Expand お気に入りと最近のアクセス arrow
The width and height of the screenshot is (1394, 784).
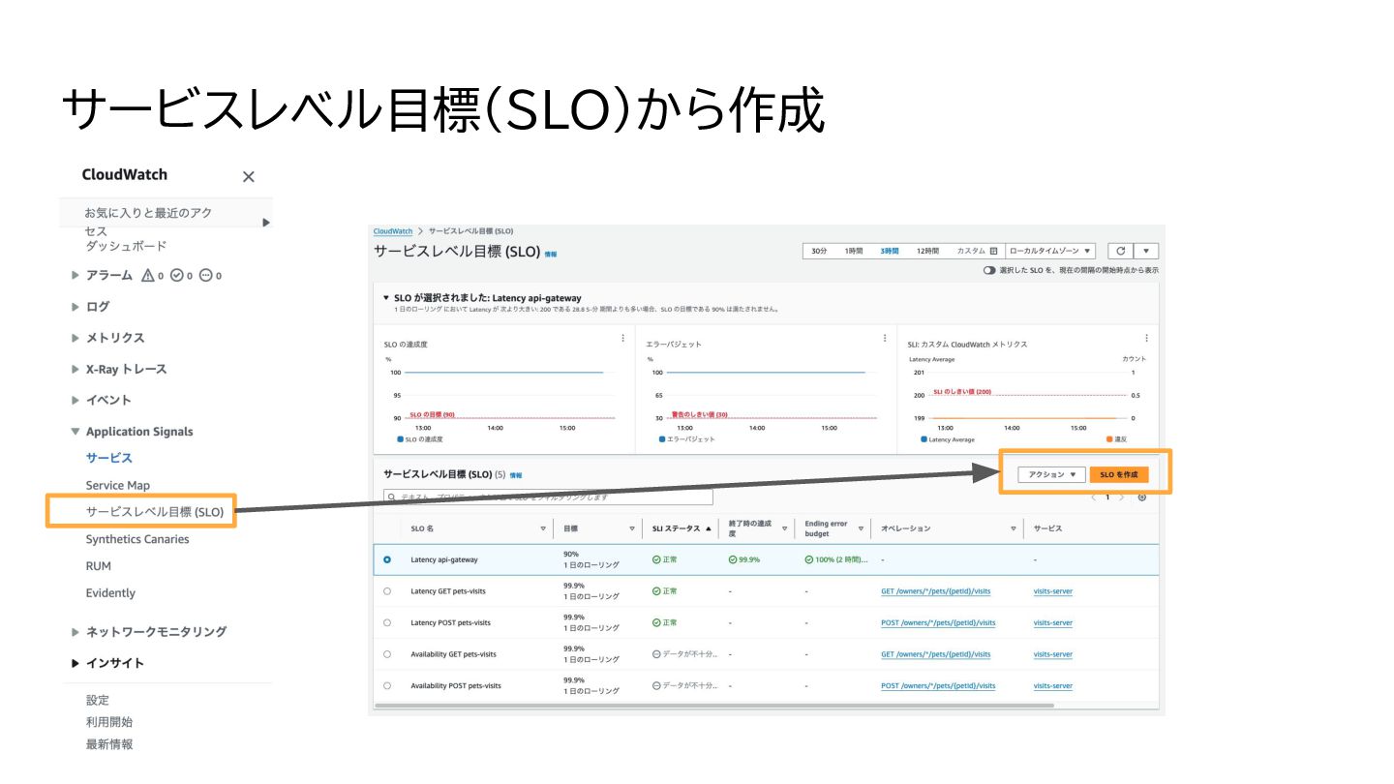pyautogui.click(x=266, y=223)
